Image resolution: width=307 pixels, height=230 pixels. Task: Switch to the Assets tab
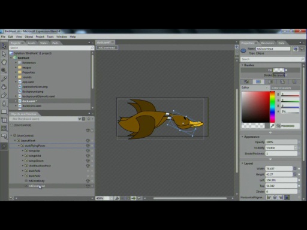(x=31, y=43)
